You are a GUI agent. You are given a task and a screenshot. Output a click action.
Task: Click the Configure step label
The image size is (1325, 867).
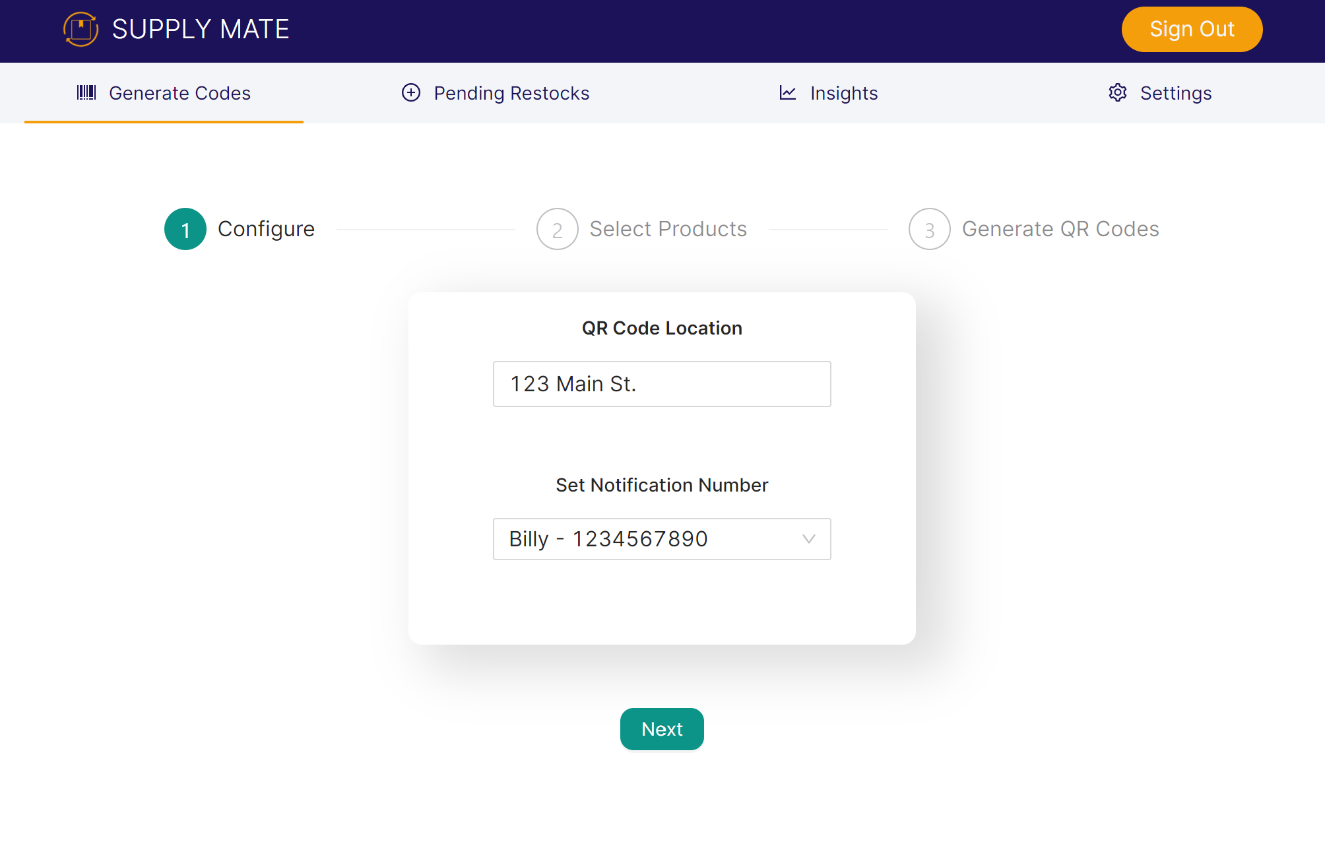pyautogui.click(x=266, y=229)
